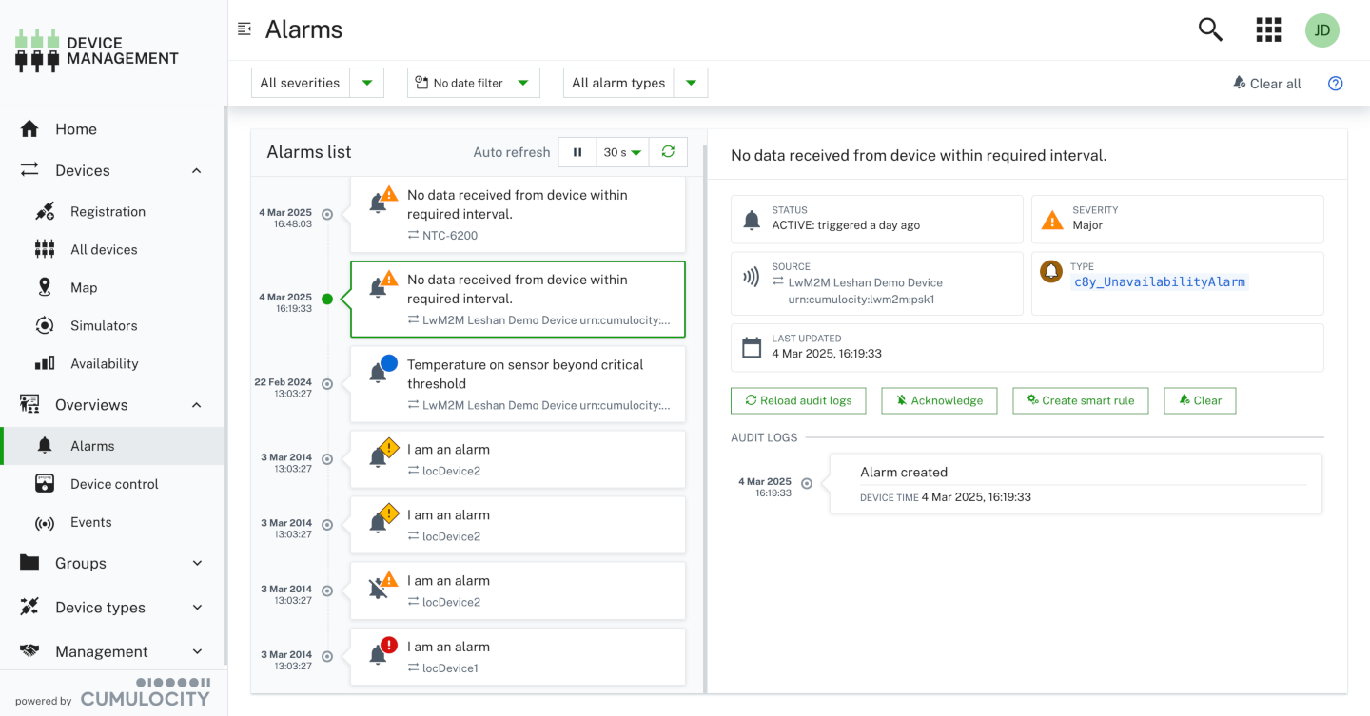The width and height of the screenshot is (1370, 716).
Task: Expand the 30 s refresh interval dropdown
Action: click(x=624, y=152)
